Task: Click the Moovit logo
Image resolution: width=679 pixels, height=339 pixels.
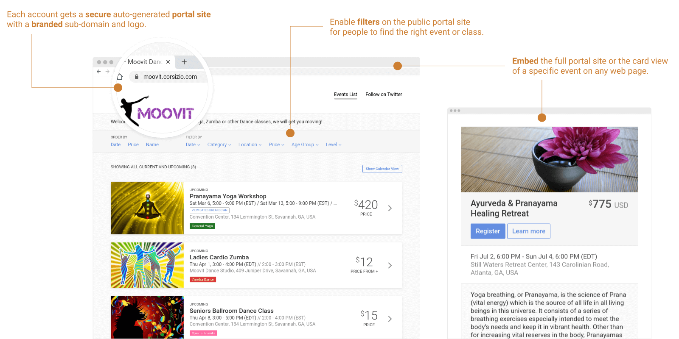Action: pyautogui.click(x=157, y=111)
